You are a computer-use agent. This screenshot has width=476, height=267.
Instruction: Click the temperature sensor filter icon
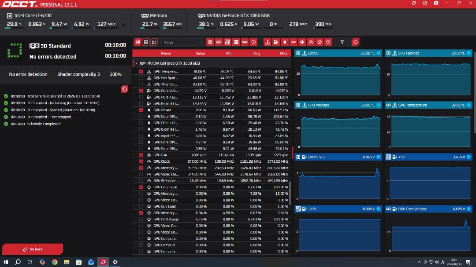coord(267,42)
